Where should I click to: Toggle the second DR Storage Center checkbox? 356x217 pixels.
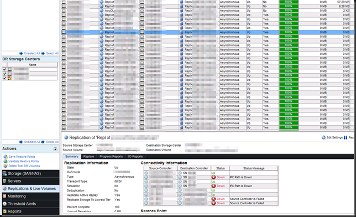(4, 74)
